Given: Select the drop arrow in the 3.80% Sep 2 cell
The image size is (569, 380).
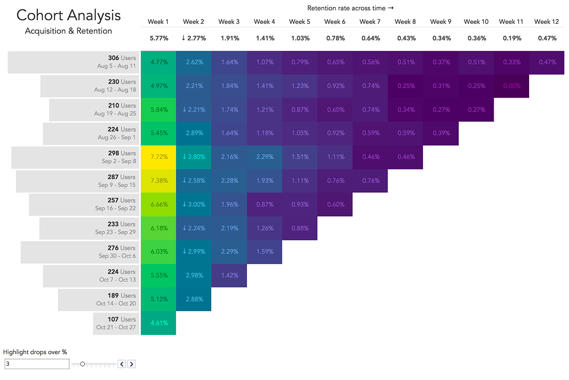Looking at the screenshot, I should click(x=184, y=157).
